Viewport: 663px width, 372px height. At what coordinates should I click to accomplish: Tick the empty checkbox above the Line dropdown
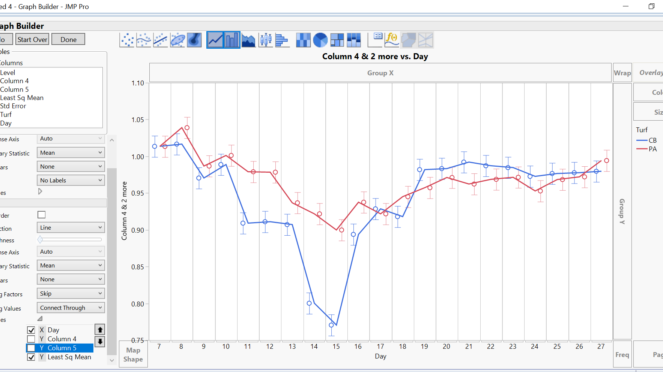[42, 215]
